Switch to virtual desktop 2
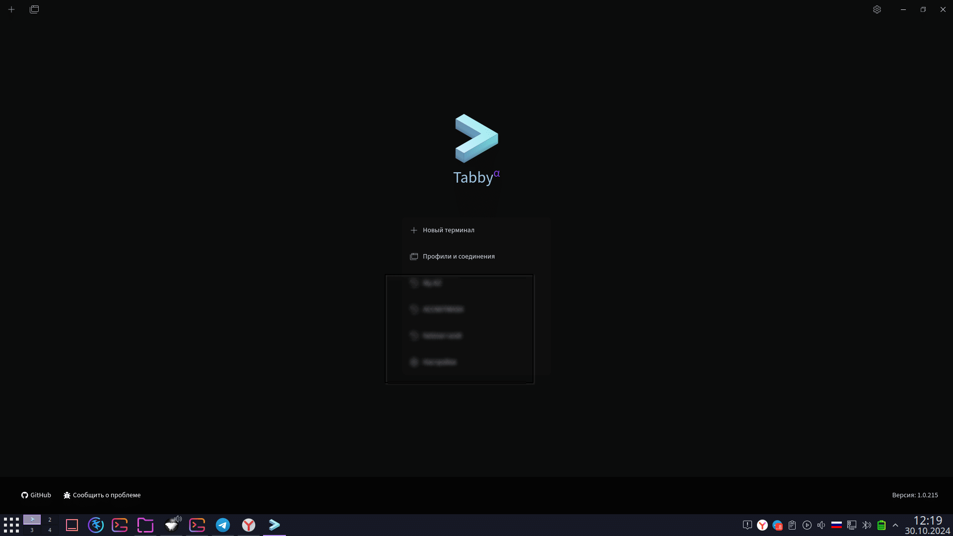This screenshot has width=953, height=536. [50, 520]
